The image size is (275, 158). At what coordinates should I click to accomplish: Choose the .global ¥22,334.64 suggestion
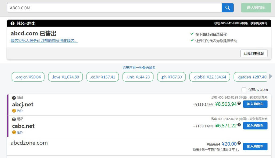pos(210,77)
